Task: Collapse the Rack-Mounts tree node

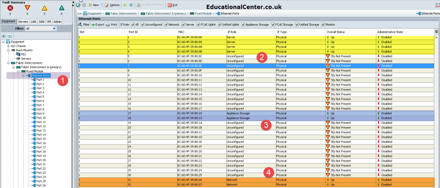Action: click(x=8, y=50)
